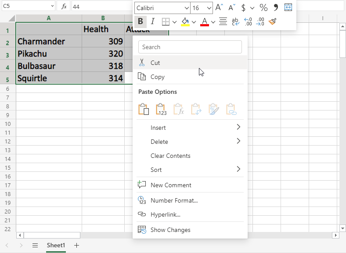Click the Increase Decimal icon

[x=248, y=21]
